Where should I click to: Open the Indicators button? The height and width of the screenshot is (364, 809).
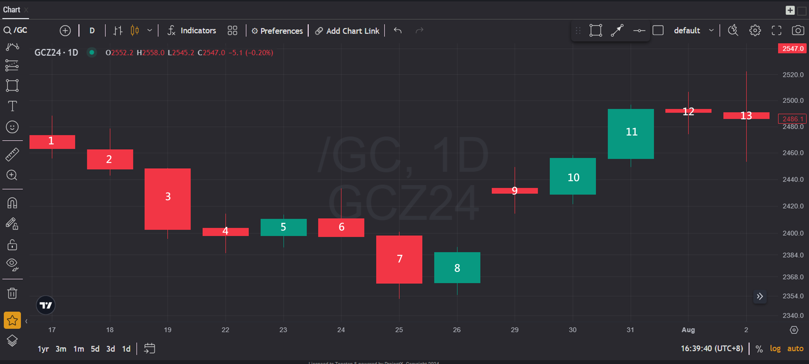[x=192, y=30]
